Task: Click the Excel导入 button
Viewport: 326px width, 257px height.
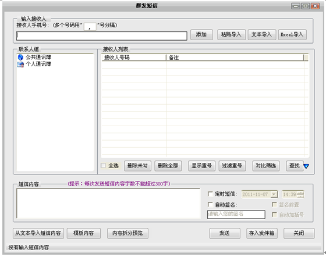Action: (292, 34)
